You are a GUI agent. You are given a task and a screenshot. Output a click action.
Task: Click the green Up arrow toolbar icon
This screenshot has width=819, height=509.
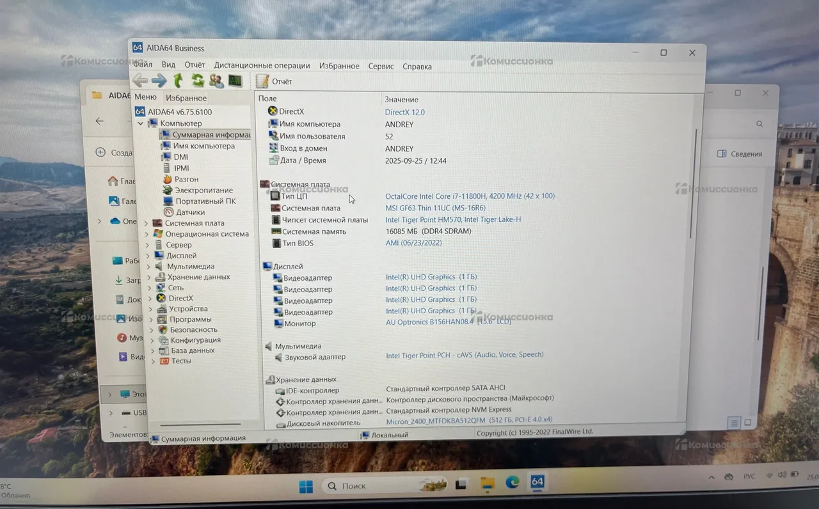pos(178,81)
